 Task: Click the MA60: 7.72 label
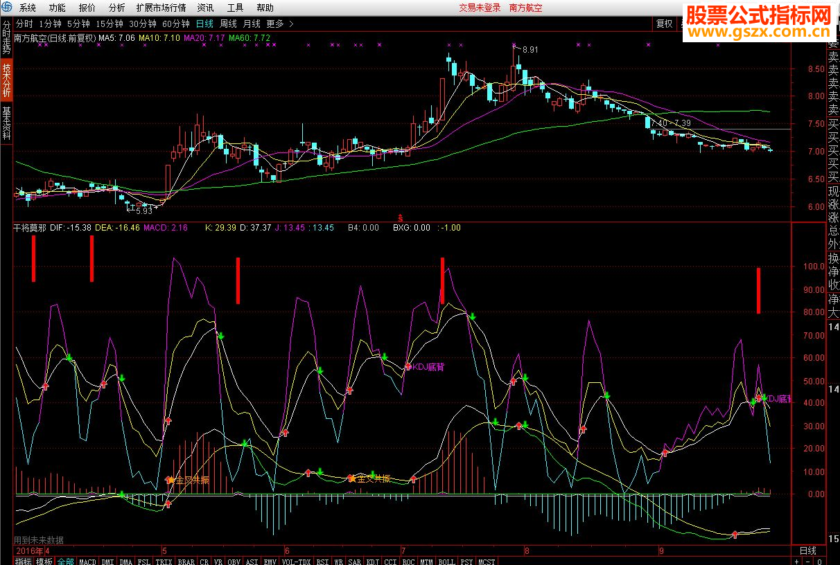(x=250, y=37)
